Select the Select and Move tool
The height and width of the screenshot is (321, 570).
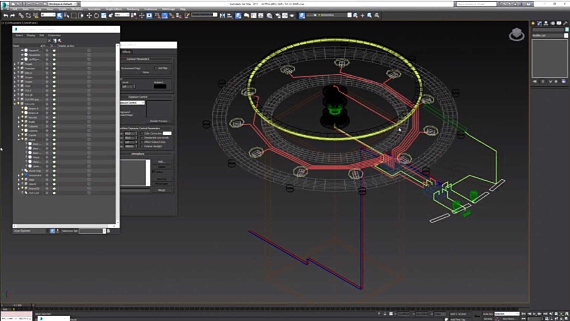[x=89, y=16]
